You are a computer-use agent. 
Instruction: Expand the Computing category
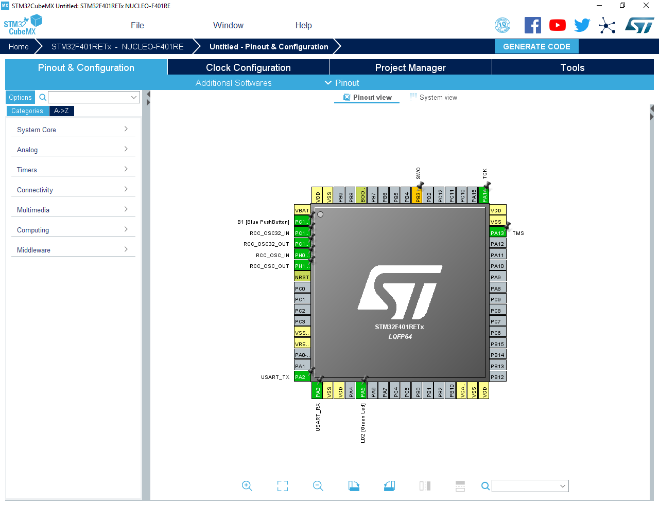73,230
